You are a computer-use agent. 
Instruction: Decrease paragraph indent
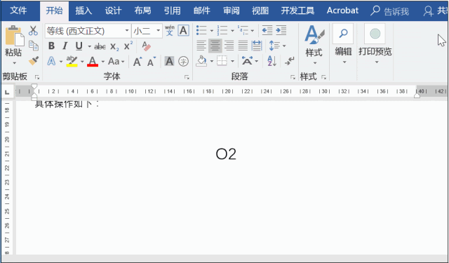(267, 30)
